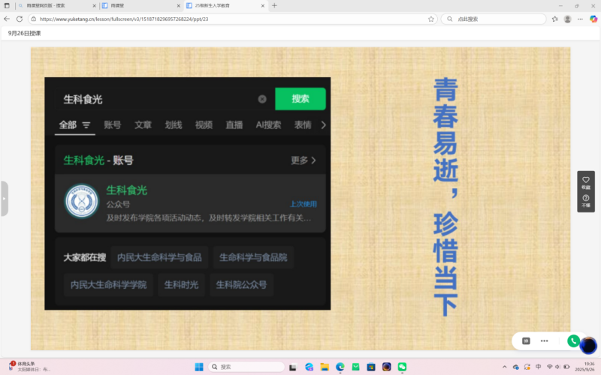Click the 点此搜索 browser search box
The image size is (601, 375).
click(x=496, y=19)
